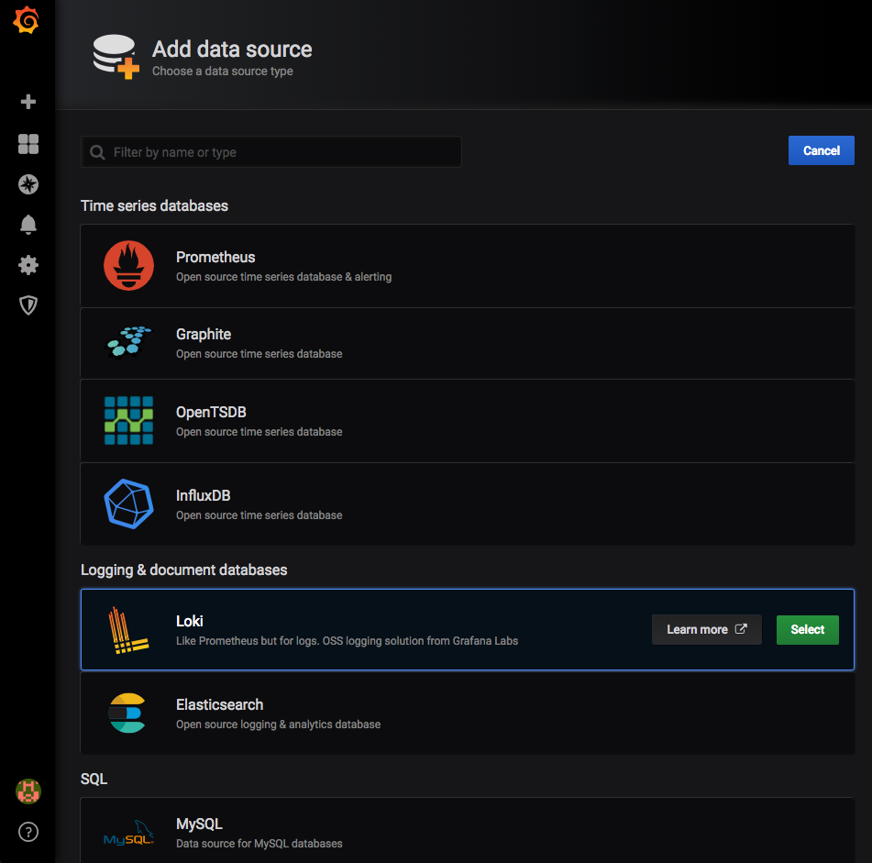872x863 pixels.
Task: Click the 'Add data source' page title
Action: (x=232, y=49)
